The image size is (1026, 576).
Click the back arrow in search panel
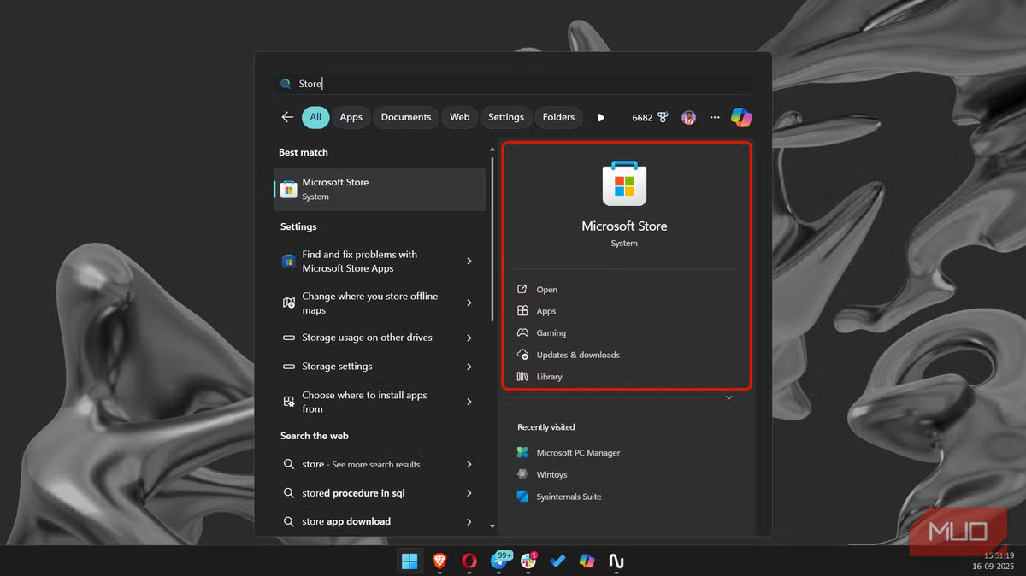tap(287, 117)
